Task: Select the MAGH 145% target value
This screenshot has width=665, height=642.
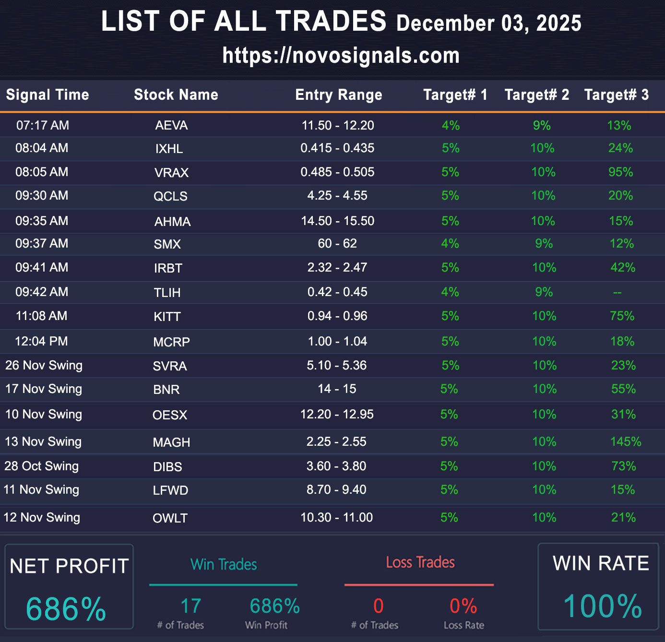Action: point(625,441)
